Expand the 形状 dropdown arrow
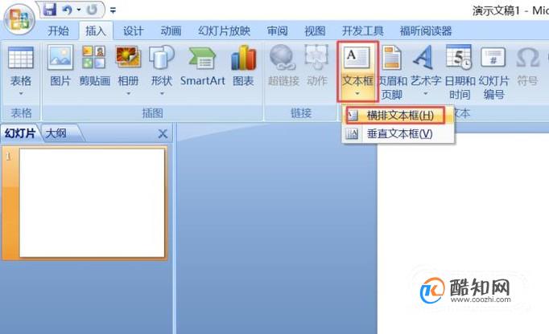 click(x=162, y=94)
